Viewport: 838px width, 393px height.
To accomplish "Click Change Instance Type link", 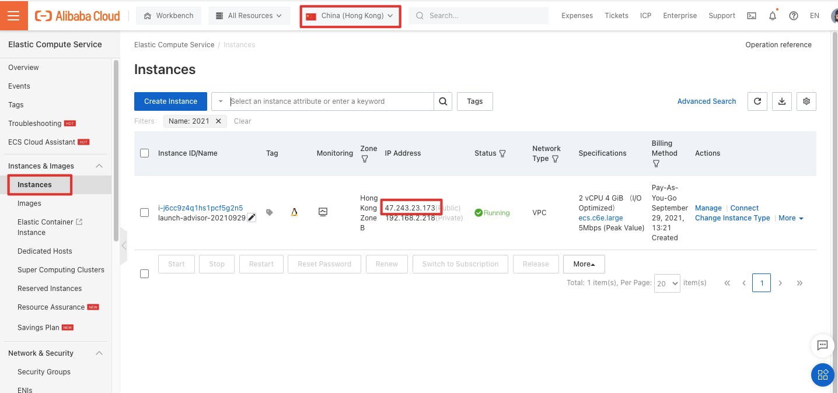I will tap(732, 218).
